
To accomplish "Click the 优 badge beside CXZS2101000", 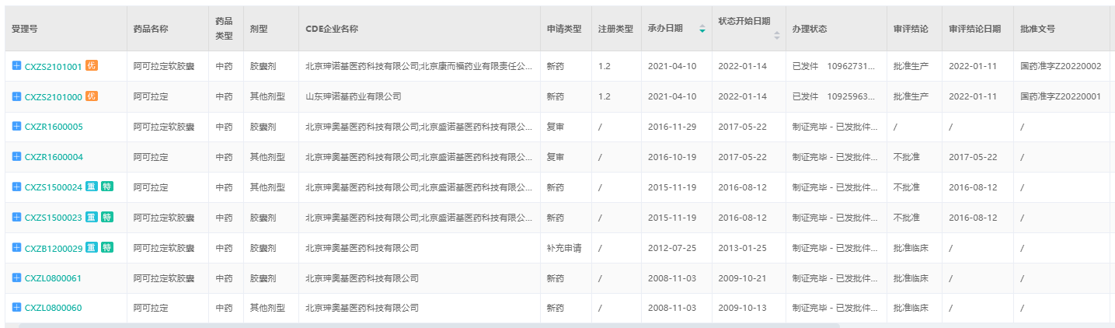I will click(x=91, y=96).
